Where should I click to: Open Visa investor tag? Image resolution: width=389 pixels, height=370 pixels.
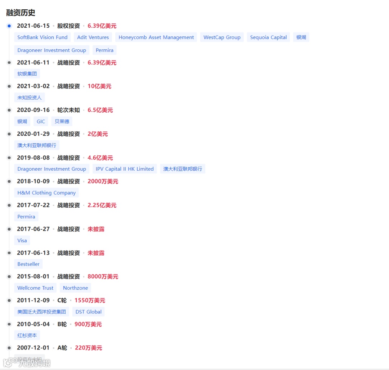point(22,240)
